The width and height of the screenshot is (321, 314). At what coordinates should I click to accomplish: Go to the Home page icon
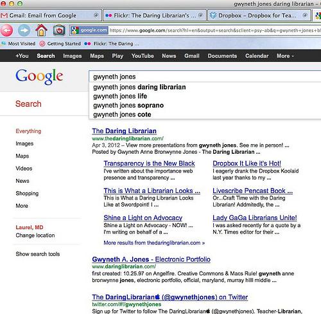pos(41,30)
